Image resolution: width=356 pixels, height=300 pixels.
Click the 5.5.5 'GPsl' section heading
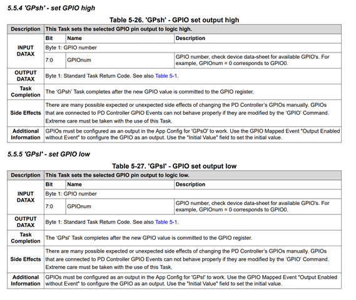pyautogui.click(x=49, y=154)
